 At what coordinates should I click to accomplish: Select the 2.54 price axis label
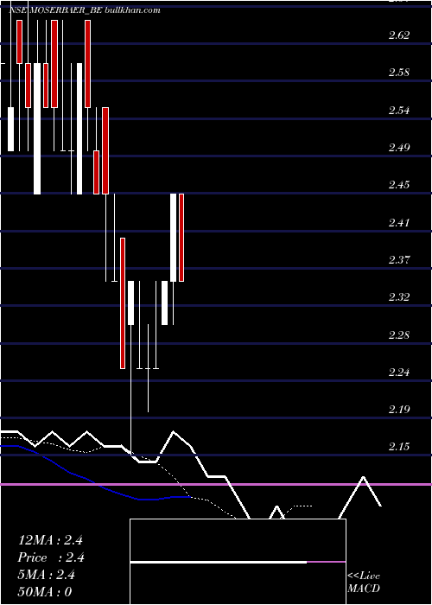pos(399,111)
